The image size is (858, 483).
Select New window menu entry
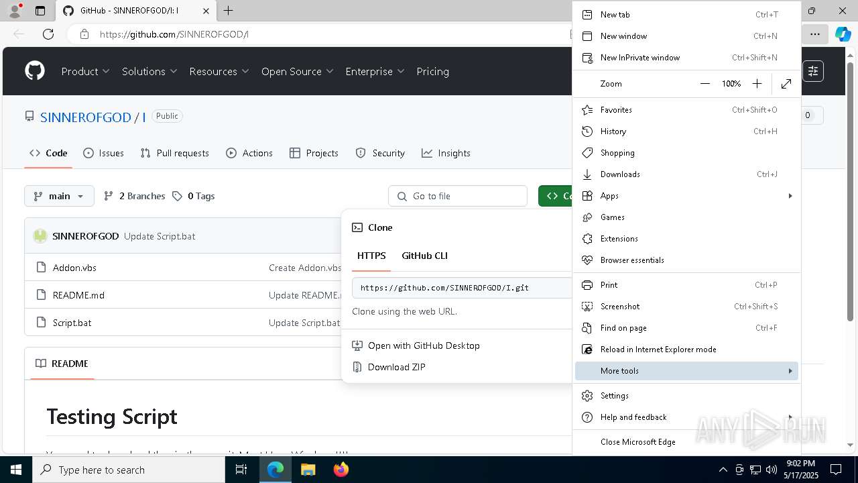686,36
